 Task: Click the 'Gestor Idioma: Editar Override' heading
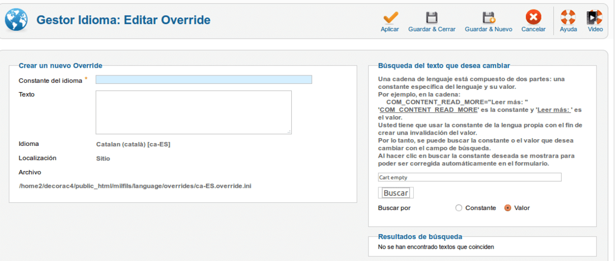click(123, 20)
